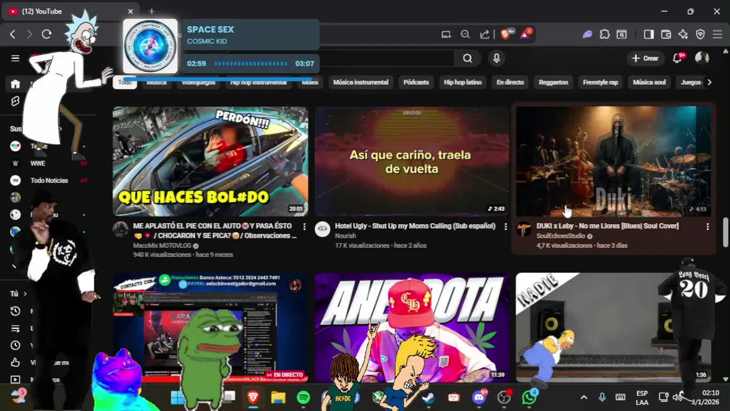Click the SPACE SEX album art widget
730x411 pixels.
point(150,46)
